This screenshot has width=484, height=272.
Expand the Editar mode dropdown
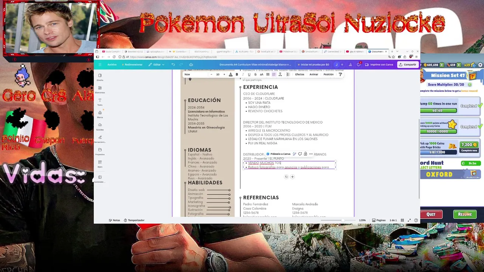click(156, 65)
